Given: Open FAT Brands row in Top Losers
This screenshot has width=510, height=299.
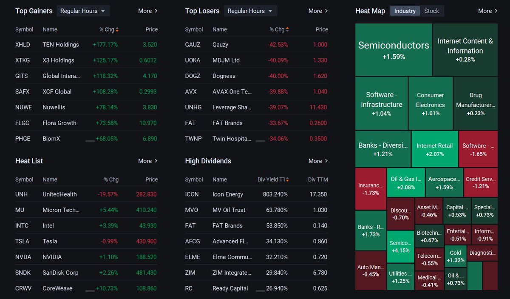Looking at the screenshot, I should tap(256, 123).
